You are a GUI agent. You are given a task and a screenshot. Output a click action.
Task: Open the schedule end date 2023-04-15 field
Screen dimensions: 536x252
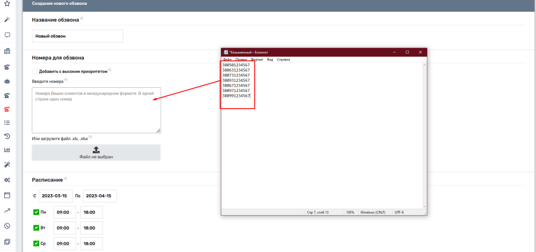click(x=100, y=196)
